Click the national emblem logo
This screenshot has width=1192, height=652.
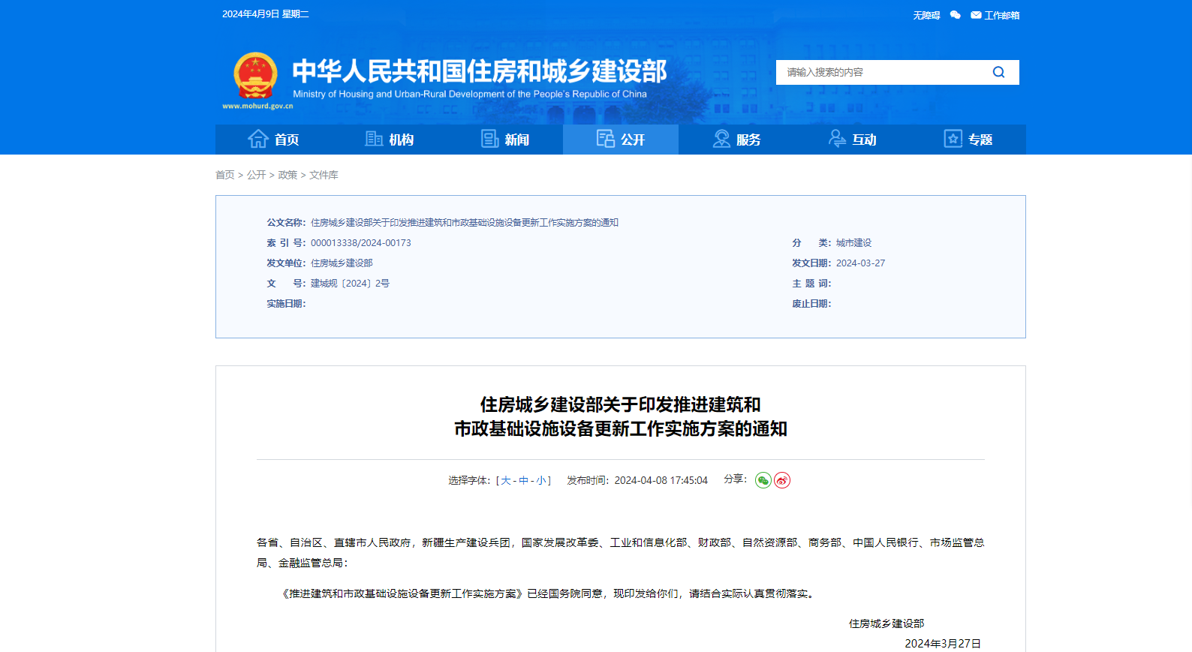[x=255, y=76]
